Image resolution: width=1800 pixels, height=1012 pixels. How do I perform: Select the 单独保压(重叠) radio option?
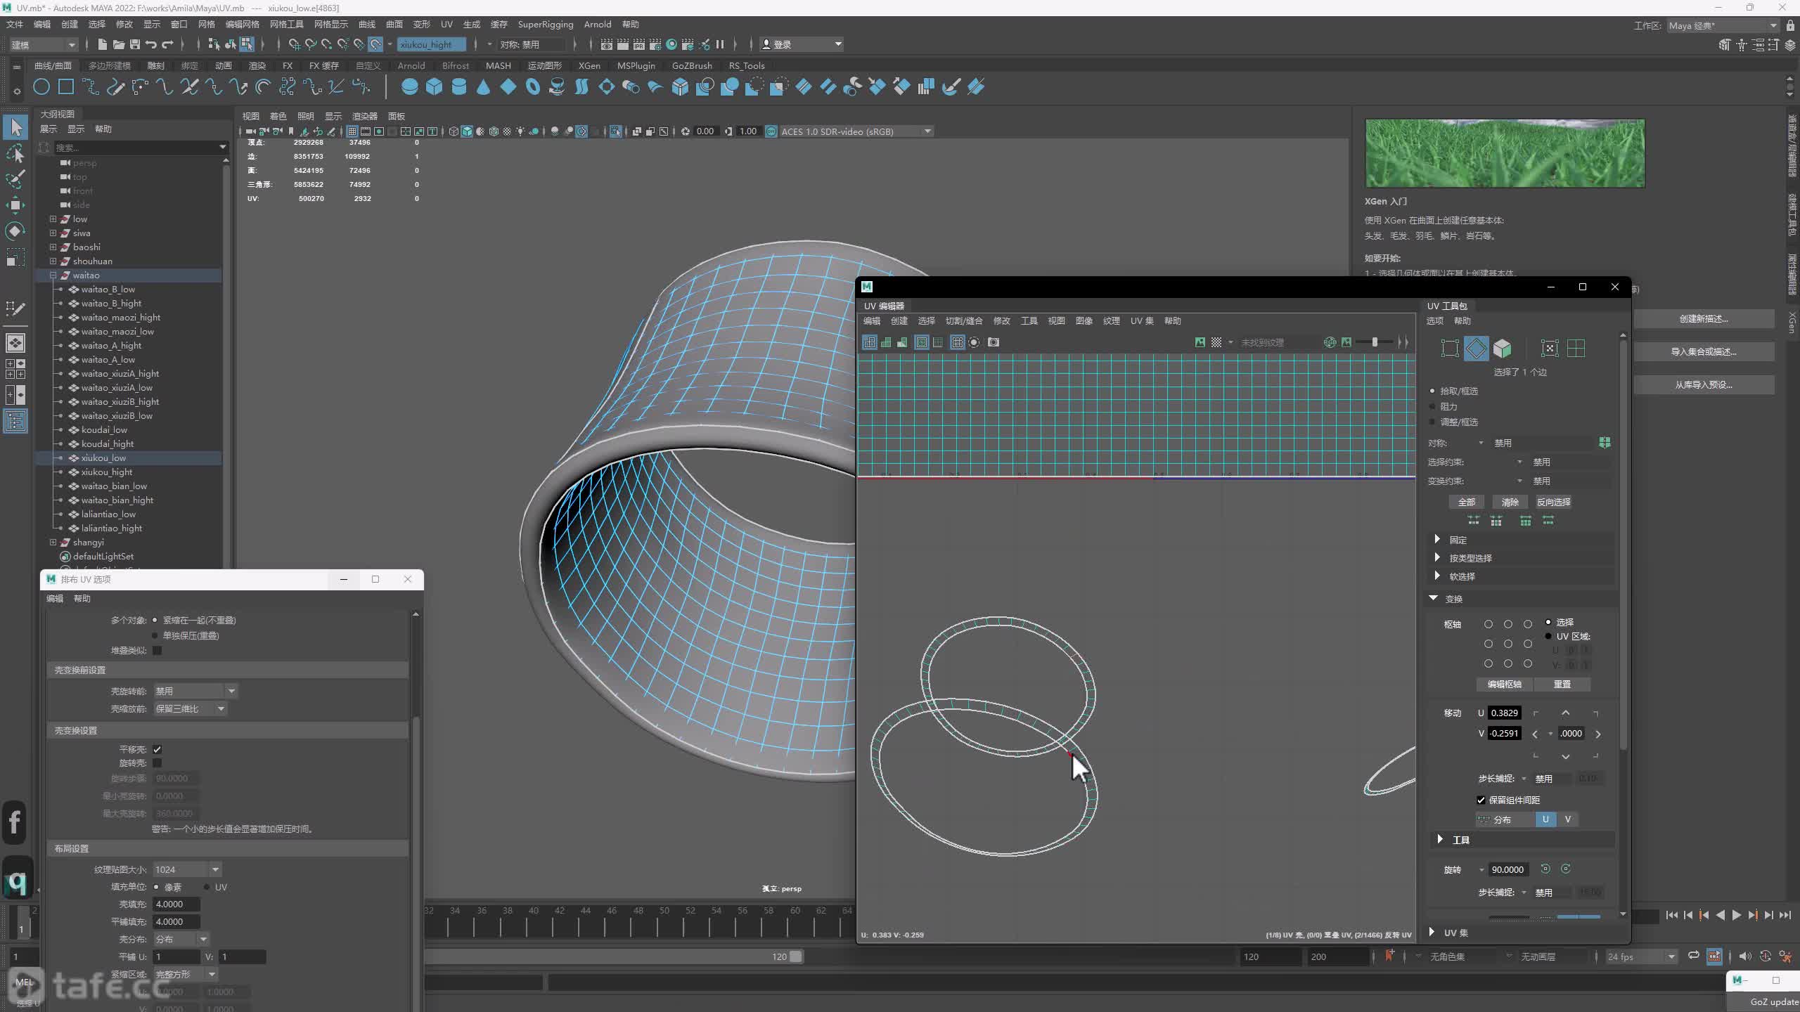[x=155, y=636]
